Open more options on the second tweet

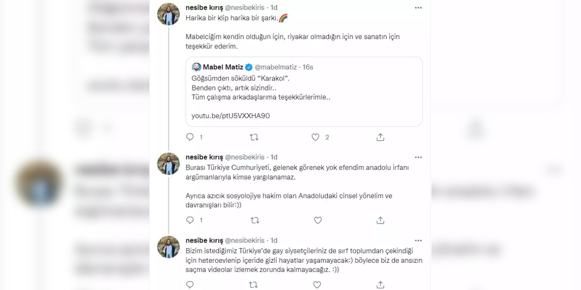[x=418, y=157]
